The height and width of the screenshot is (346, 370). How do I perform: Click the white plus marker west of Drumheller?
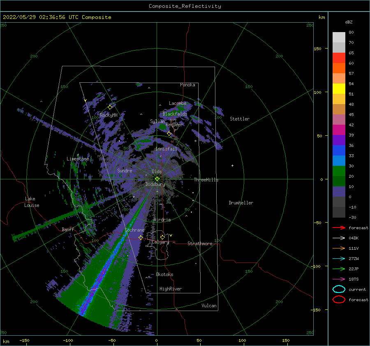coord(232,165)
